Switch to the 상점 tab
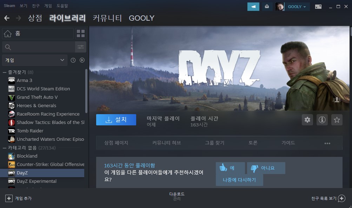This screenshot has height=208, width=352. (35, 18)
